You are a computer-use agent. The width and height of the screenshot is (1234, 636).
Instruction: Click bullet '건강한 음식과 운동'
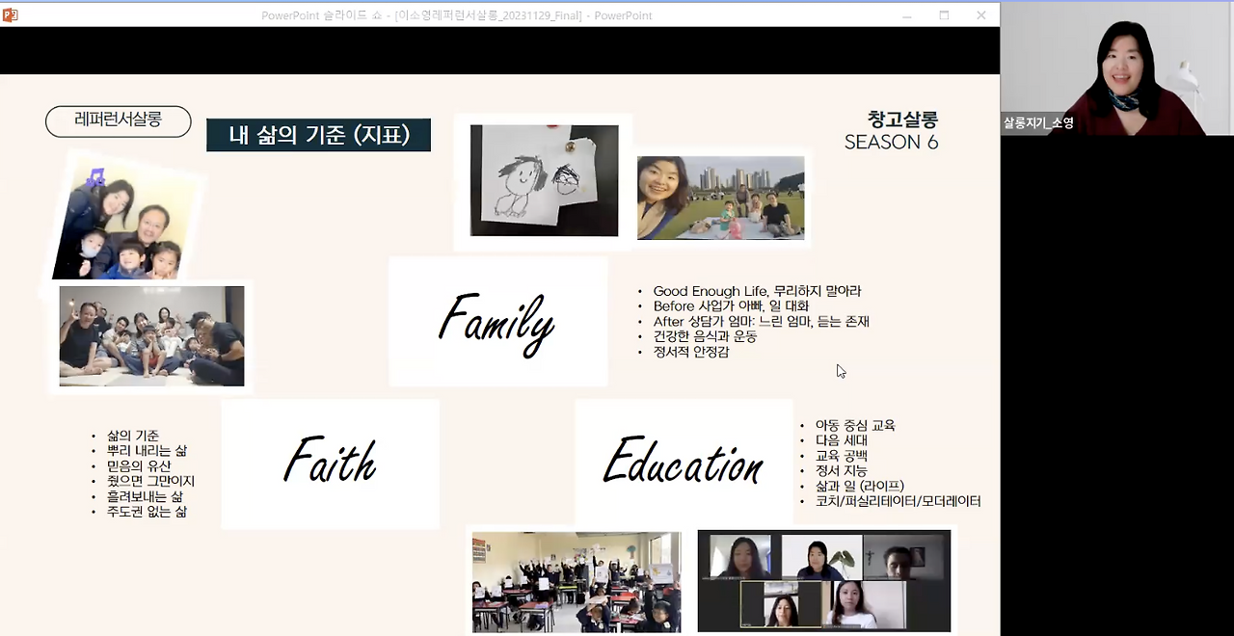coord(705,337)
